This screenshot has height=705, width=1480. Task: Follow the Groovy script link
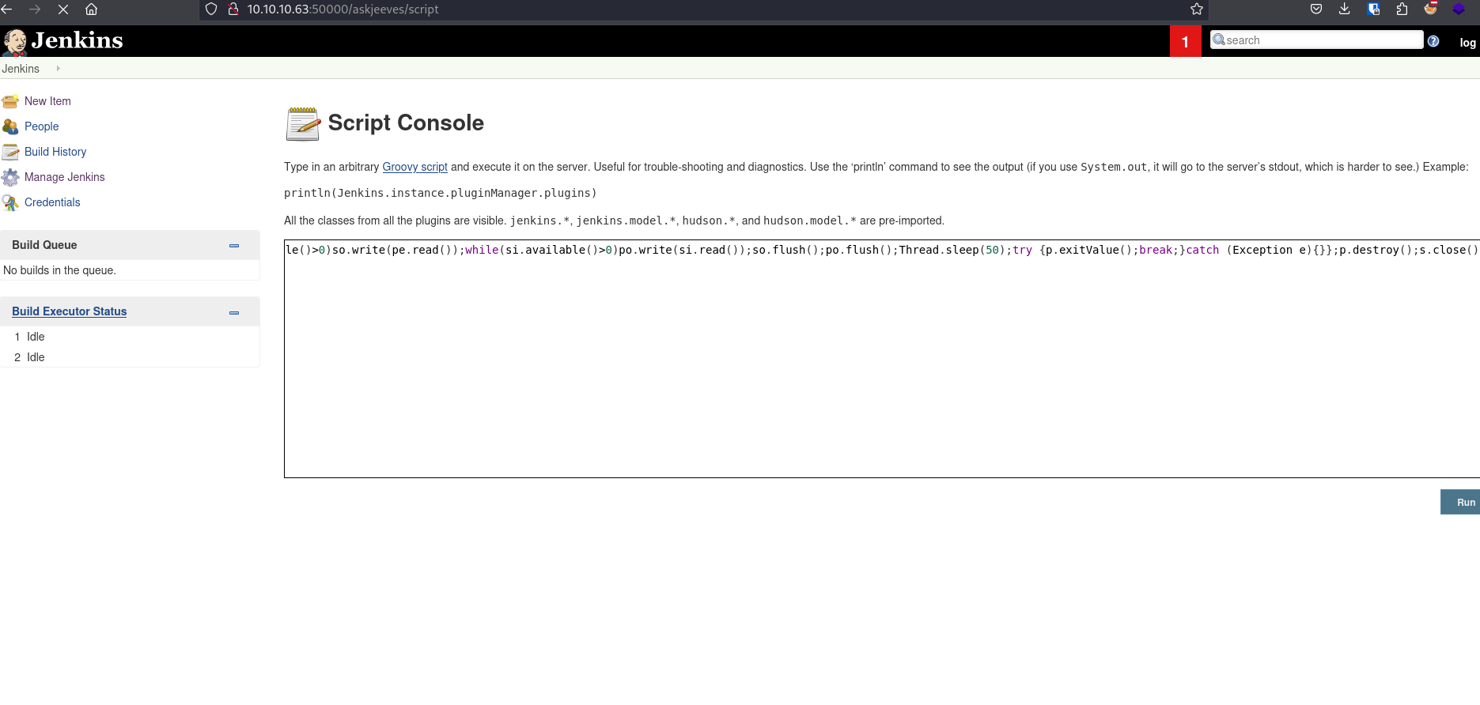point(415,167)
